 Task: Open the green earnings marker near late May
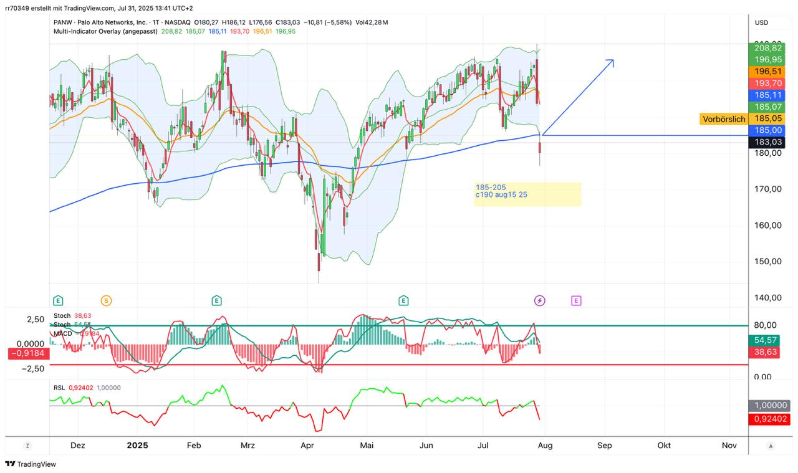[404, 301]
